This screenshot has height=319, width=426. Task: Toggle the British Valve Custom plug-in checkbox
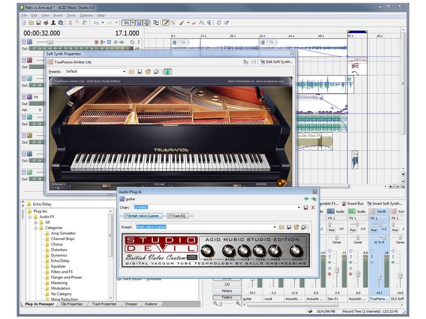pos(126,216)
